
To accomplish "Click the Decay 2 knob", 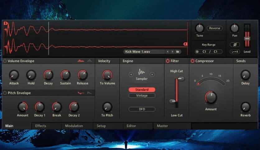I will click(74, 107).
